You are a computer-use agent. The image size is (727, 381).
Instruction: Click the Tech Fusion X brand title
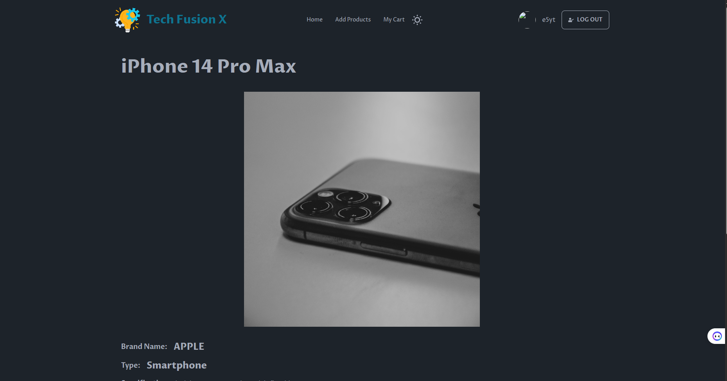click(187, 20)
